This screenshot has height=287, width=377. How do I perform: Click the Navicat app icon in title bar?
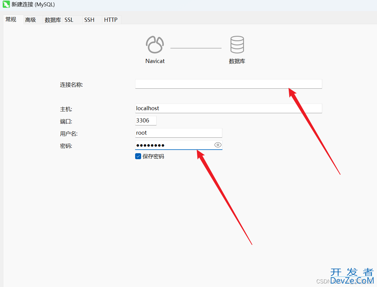tap(6, 4)
